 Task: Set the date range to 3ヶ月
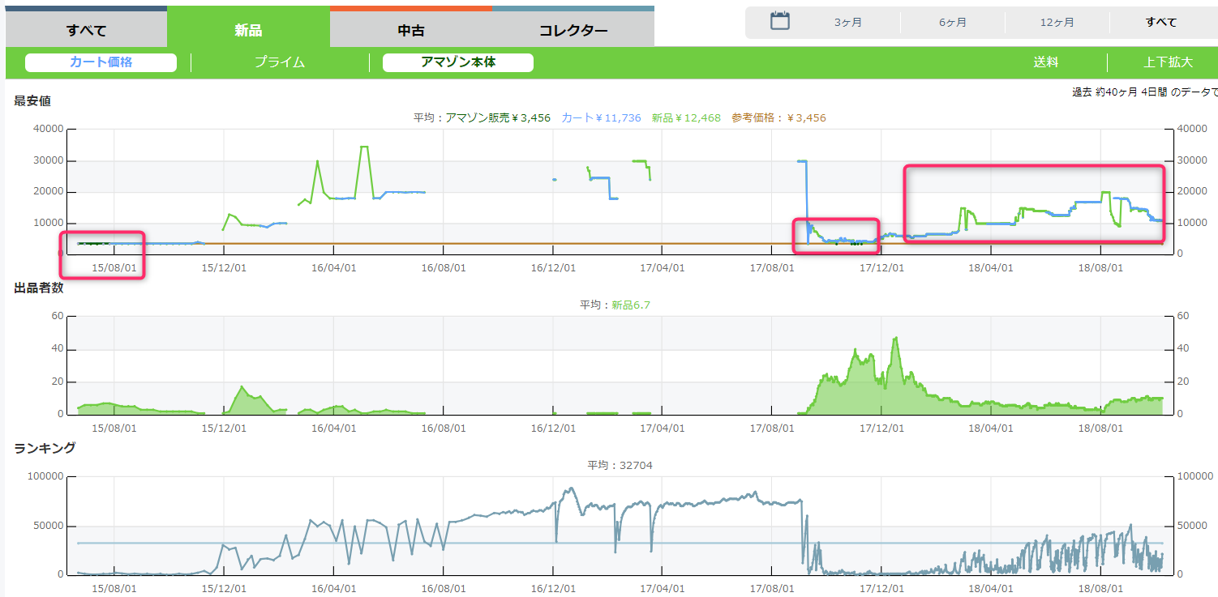[x=847, y=23]
